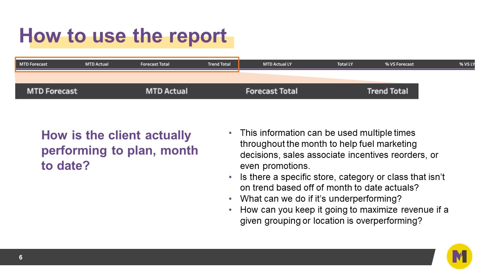
Task: Click the bullet about maximizing revenue if overperforming
Action: tap(344, 215)
